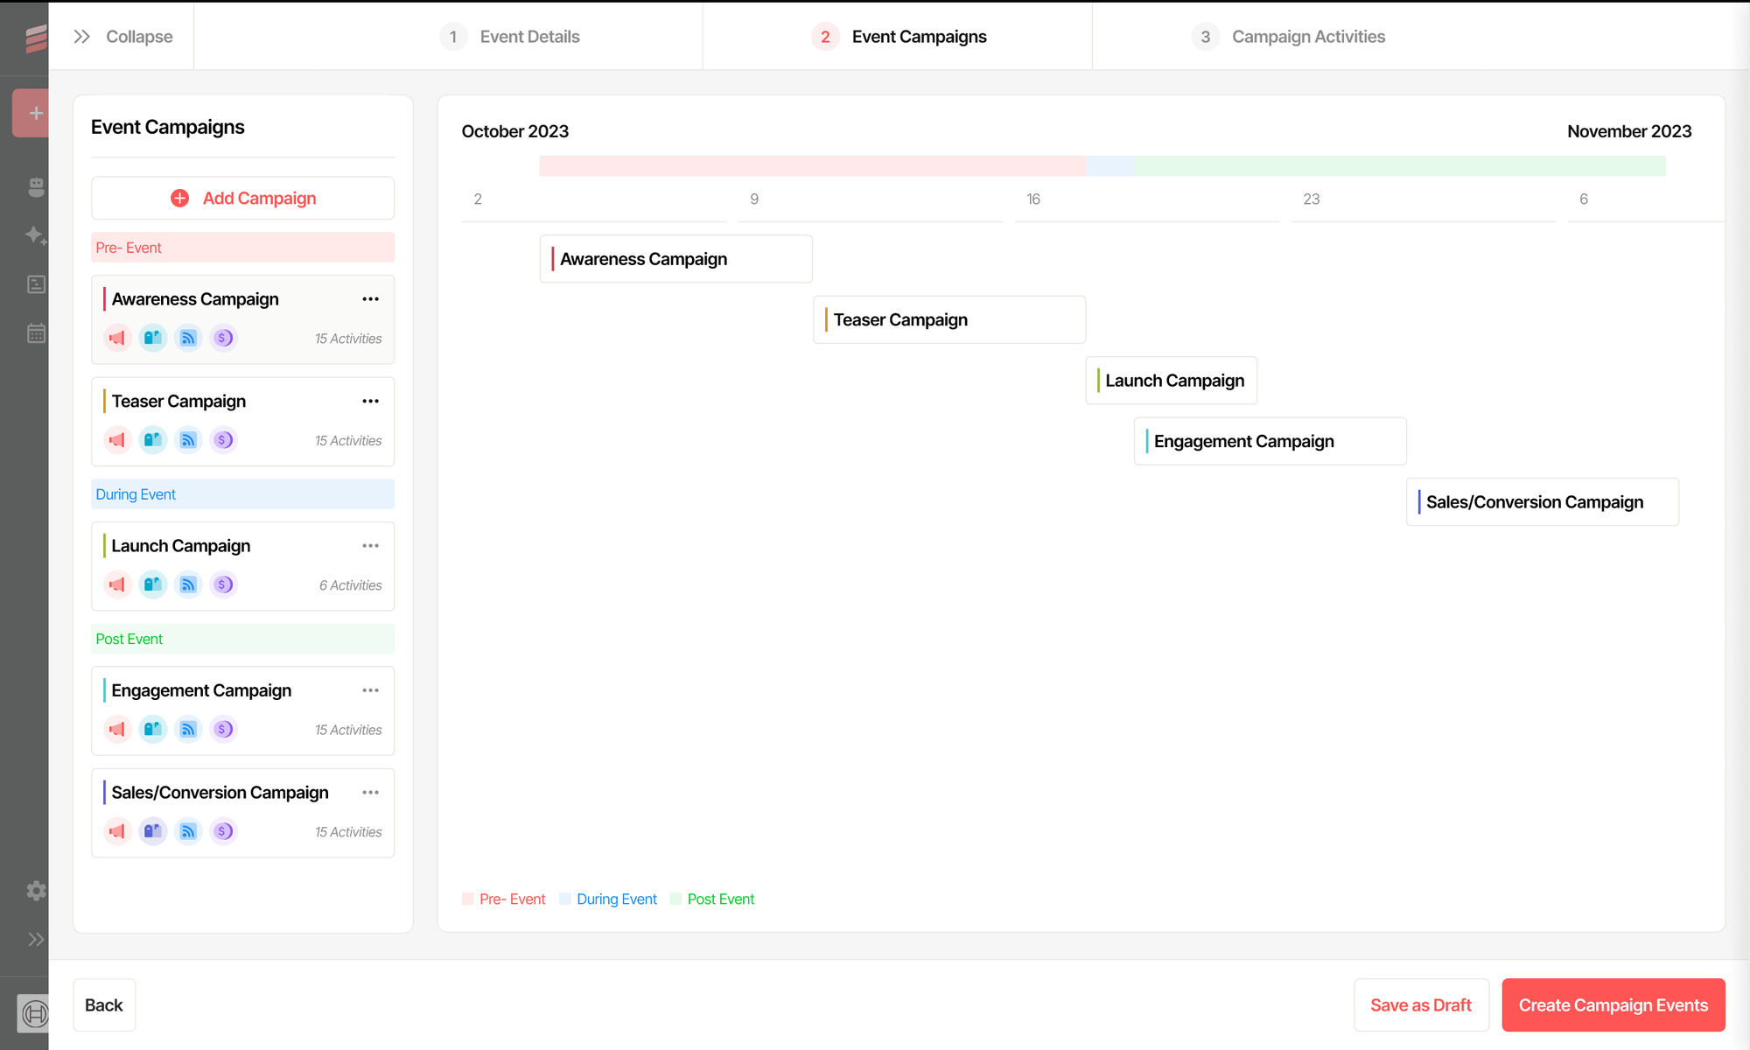
Task: Click Create Campaign Events
Action: pyautogui.click(x=1613, y=1004)
